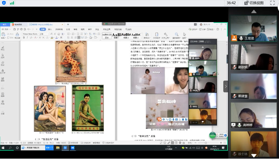Toggle 高婷婷's microphone icon

(x=239, y=125)
